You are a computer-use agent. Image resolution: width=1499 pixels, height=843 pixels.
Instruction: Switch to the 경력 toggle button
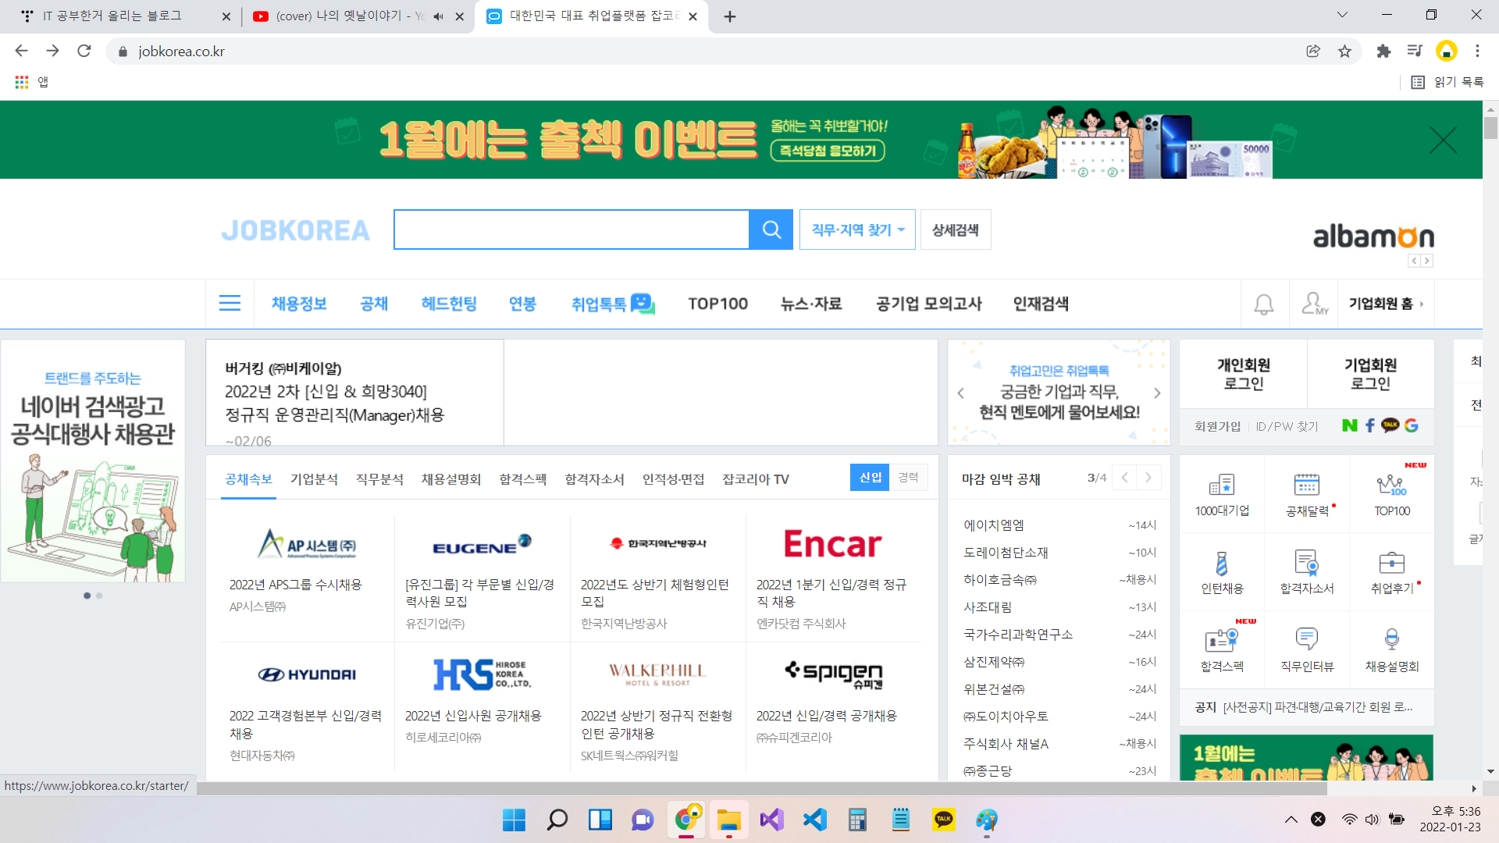tap(908, 477)
